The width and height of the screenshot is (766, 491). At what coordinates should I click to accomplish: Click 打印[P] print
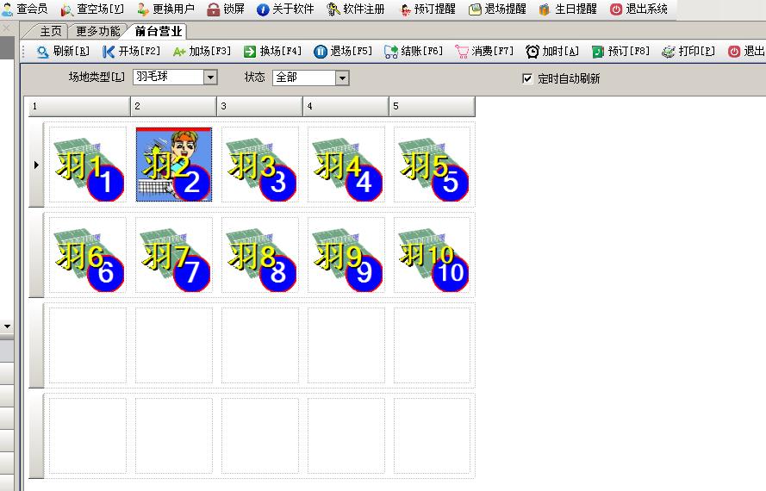tap(688, 52)
